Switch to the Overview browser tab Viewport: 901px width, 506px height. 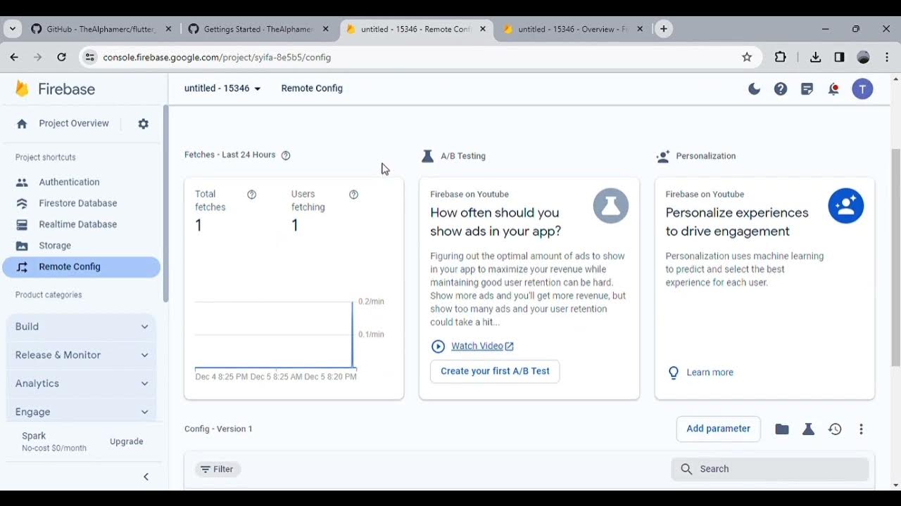[572, 29]
